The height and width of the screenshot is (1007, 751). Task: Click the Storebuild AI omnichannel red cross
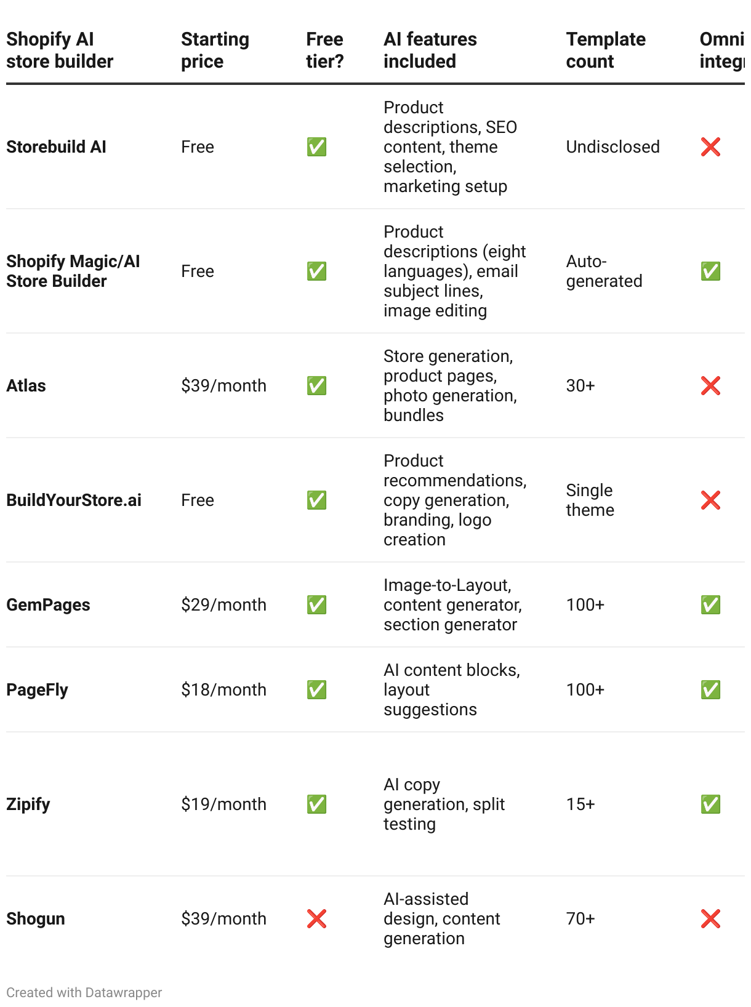[x=710, y=147]
